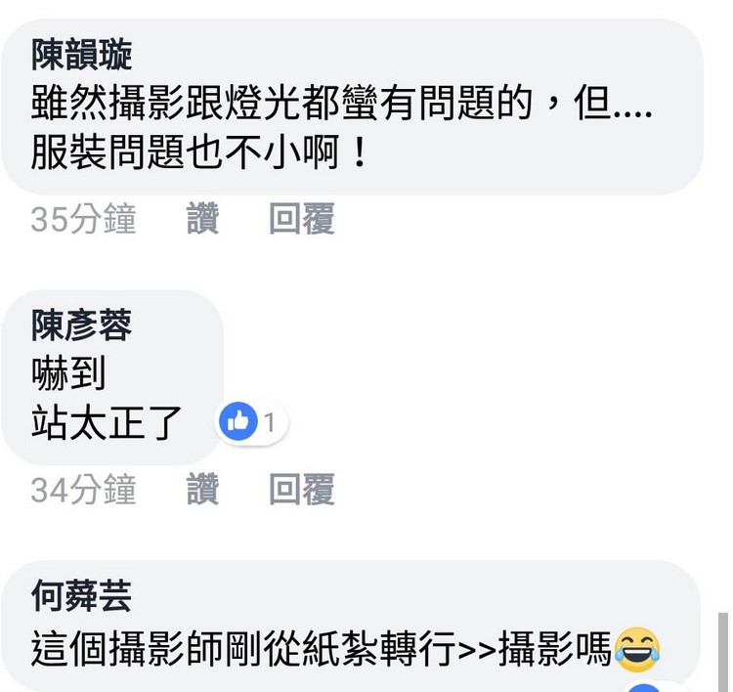Open the reaction count showing 1 like
This screenshot has height=692, width=733.
[251, 421]
